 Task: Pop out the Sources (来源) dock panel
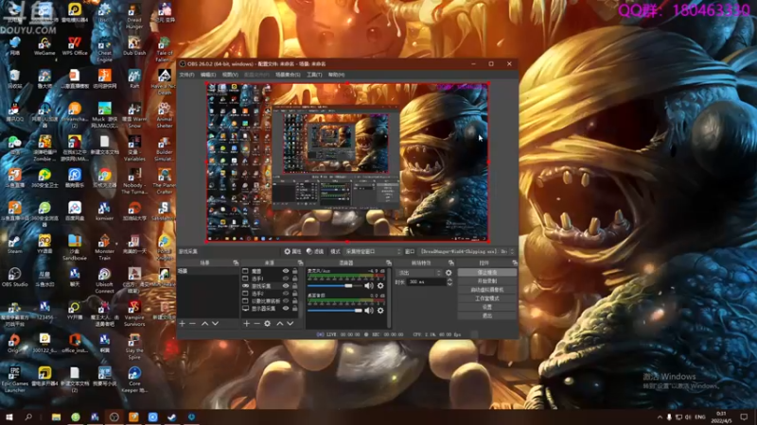tap(300, 263)
